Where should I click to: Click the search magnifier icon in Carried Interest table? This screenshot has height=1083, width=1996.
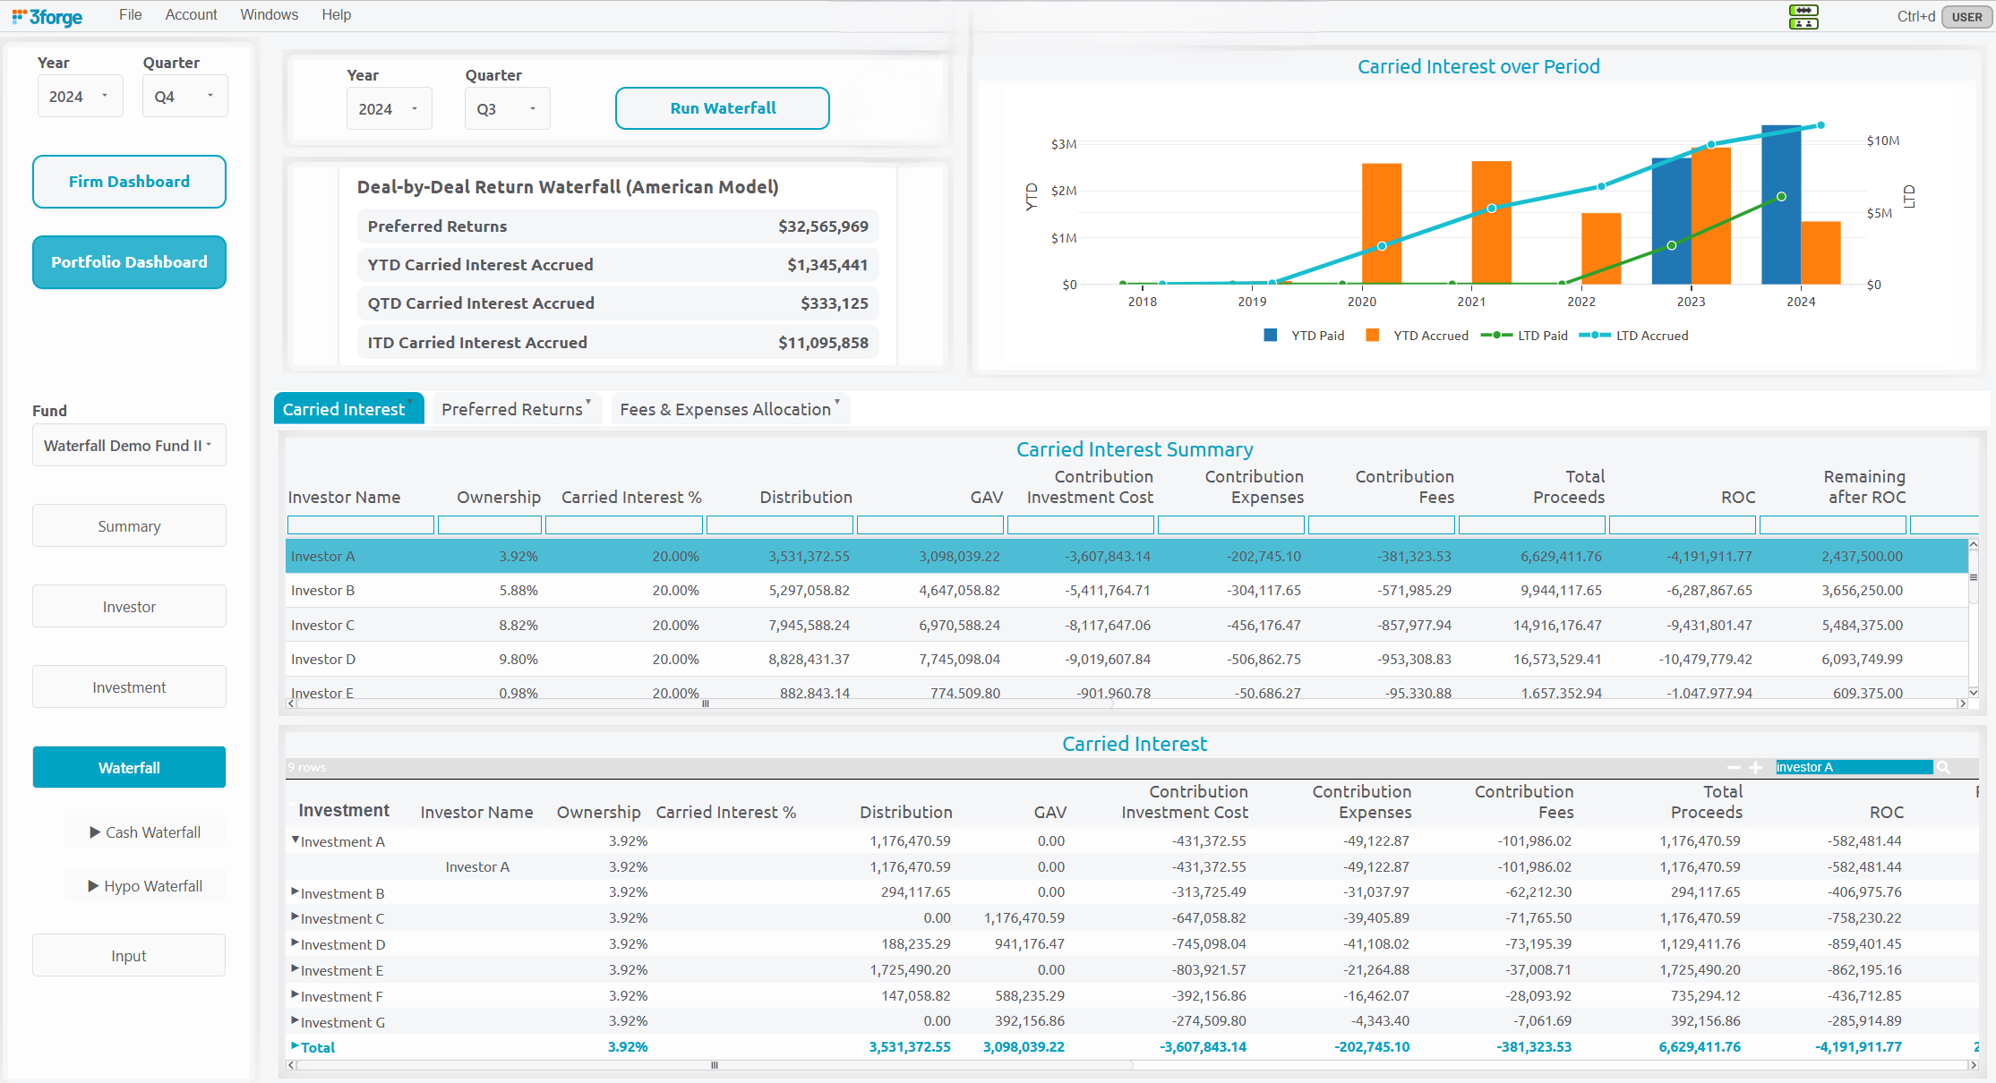(1943, 767)
